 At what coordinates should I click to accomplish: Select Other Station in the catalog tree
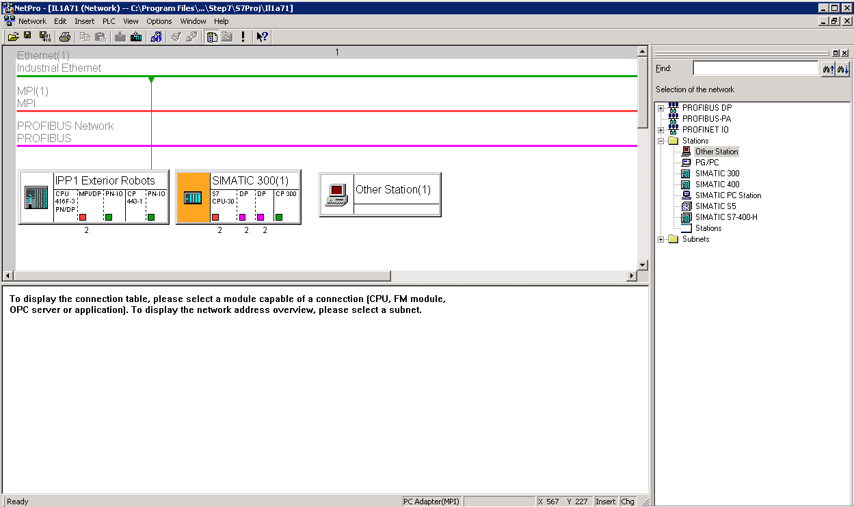tap(717, 152)
